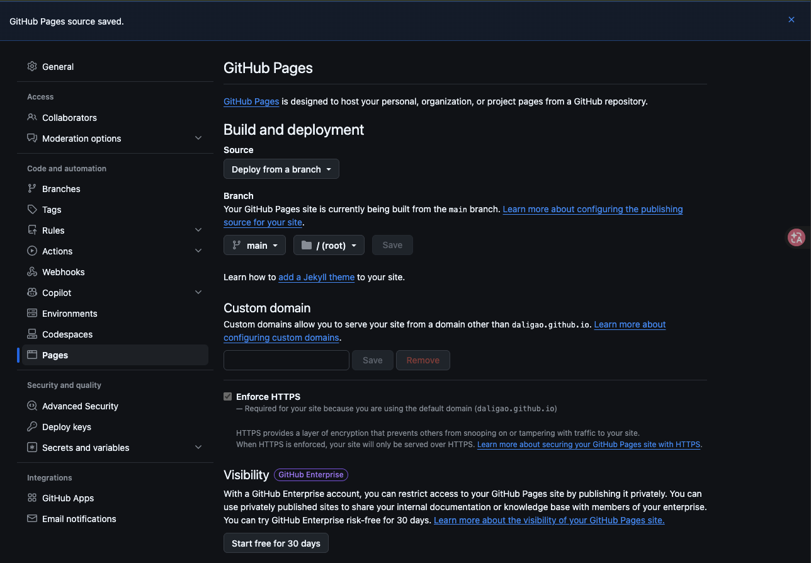Open Email notifications settings
The image size is (811, 563).
pyautogui.click(x=115, y=518)
